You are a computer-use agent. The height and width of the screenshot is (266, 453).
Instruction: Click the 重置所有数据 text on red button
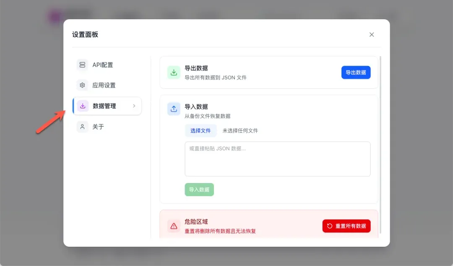pyautogui.click(x=351, y=226)
